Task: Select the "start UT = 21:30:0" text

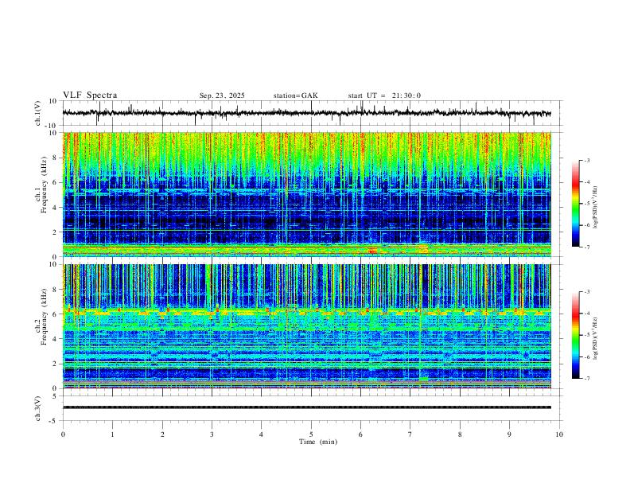Action: click(384, 95)
